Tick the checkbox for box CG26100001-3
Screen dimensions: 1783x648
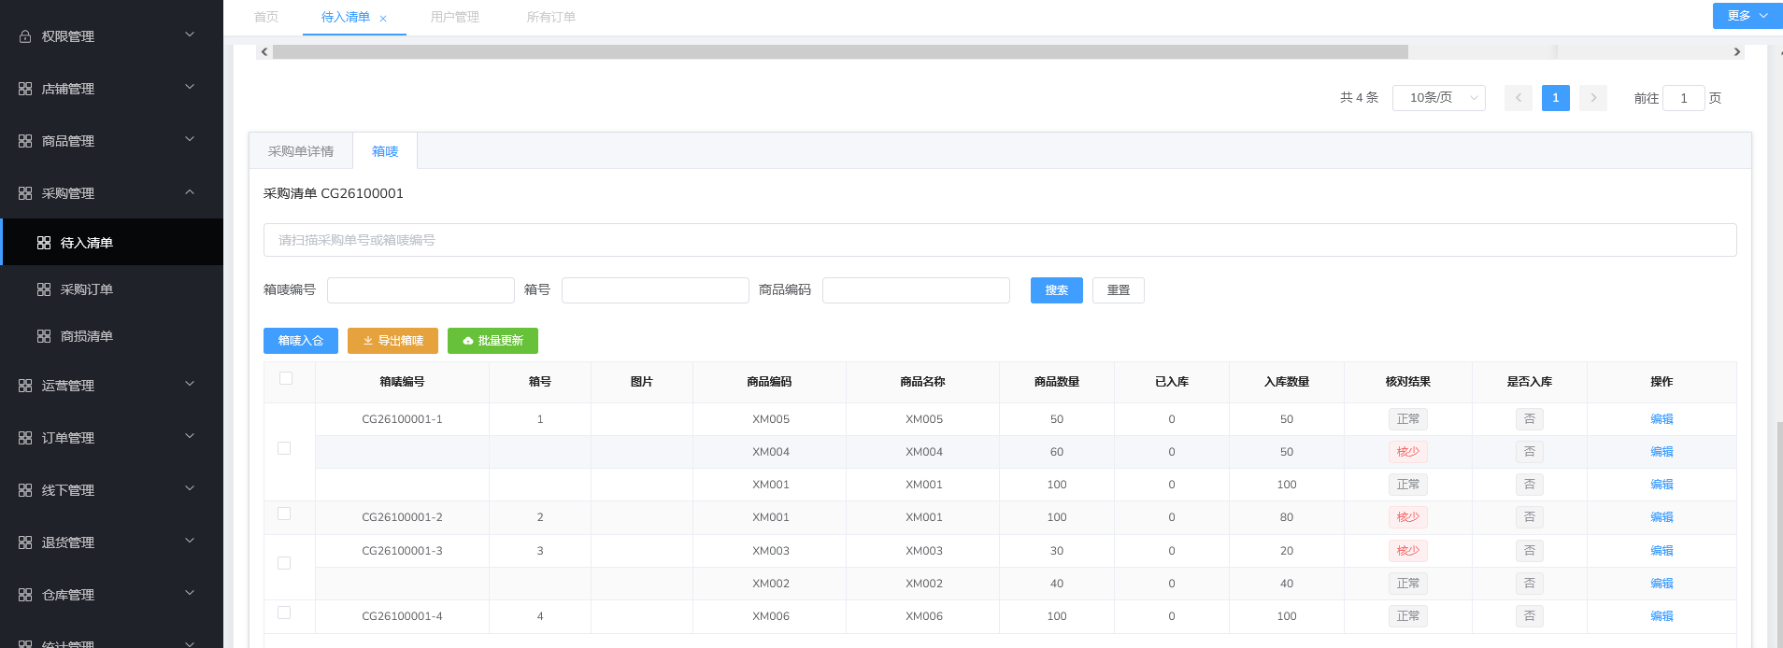(x=284, y=563)
